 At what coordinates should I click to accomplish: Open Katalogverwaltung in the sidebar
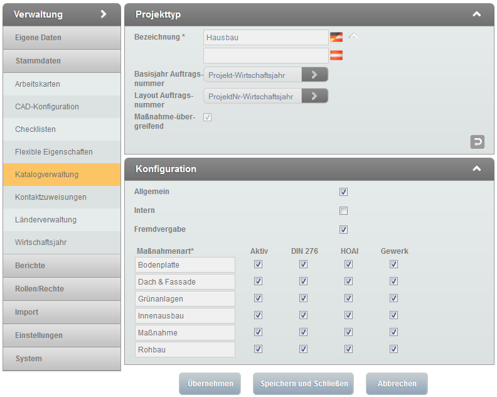pos(61,175)
